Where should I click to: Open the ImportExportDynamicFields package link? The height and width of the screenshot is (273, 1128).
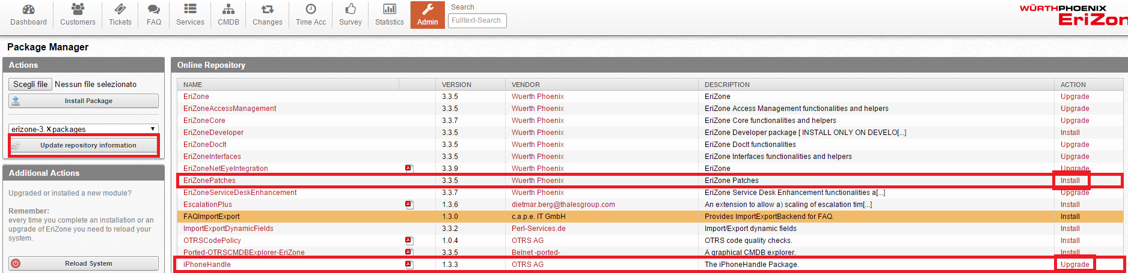(x=228, y=229)
